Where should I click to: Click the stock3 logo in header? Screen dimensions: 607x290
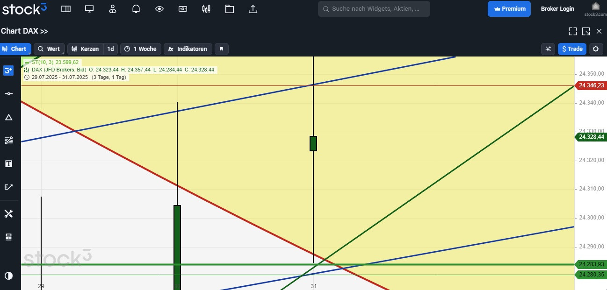(x=24, y=8)
